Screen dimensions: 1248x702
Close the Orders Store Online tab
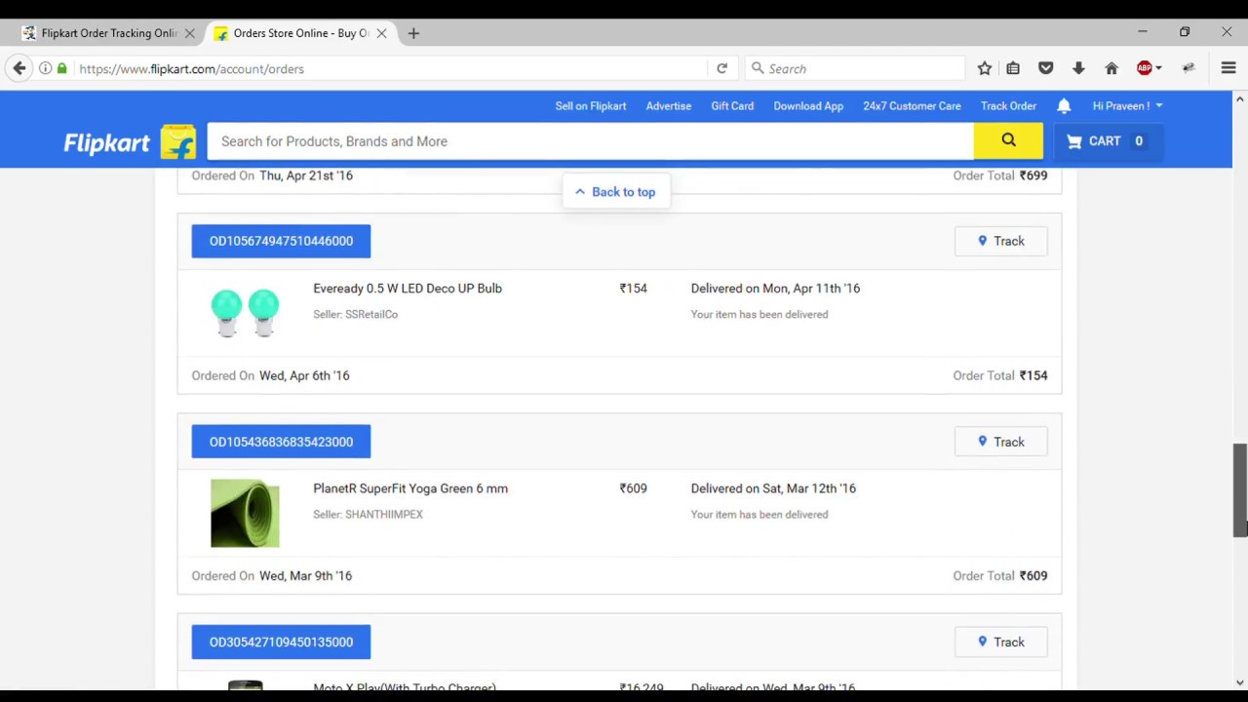coord(381,33)
